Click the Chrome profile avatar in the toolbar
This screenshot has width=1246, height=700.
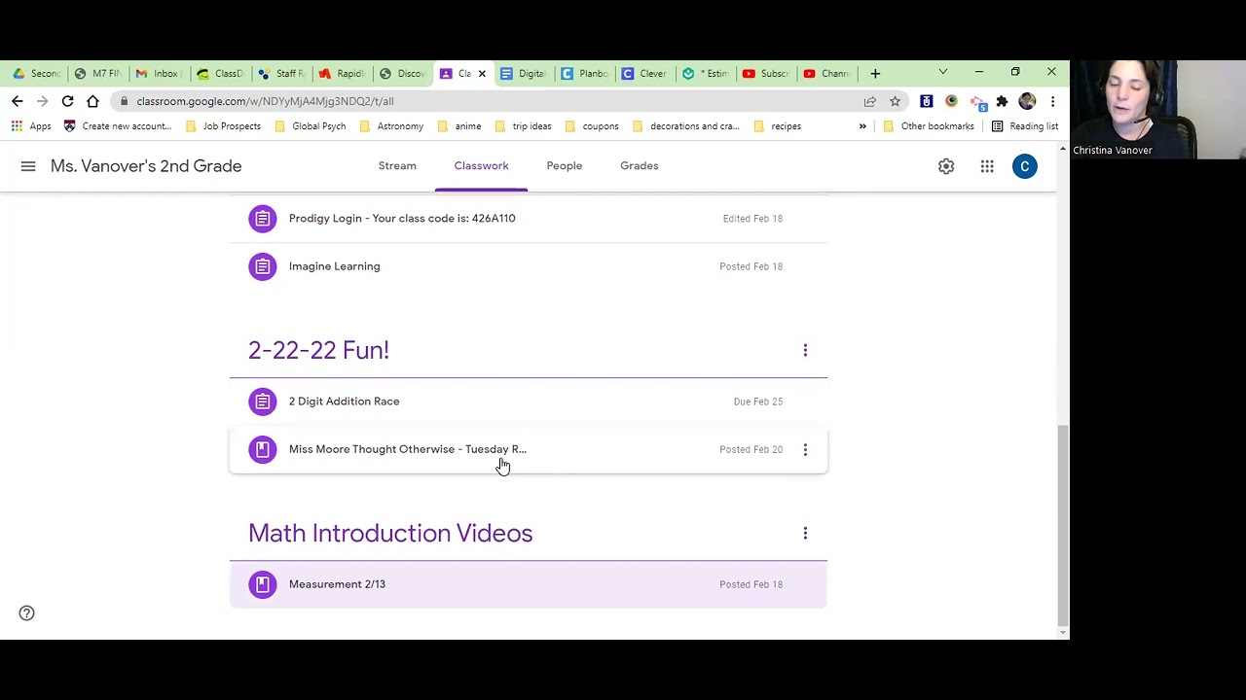click(1027, 101)
